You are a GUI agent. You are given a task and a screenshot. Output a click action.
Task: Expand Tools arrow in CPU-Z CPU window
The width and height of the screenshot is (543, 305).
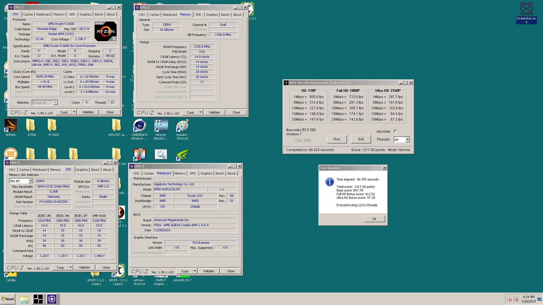pyautogui.click(x=74, y=112)
